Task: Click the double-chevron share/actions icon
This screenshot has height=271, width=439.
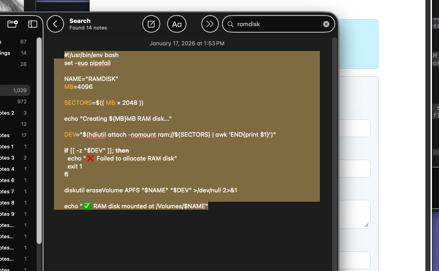Action: [x=210, y=24]
